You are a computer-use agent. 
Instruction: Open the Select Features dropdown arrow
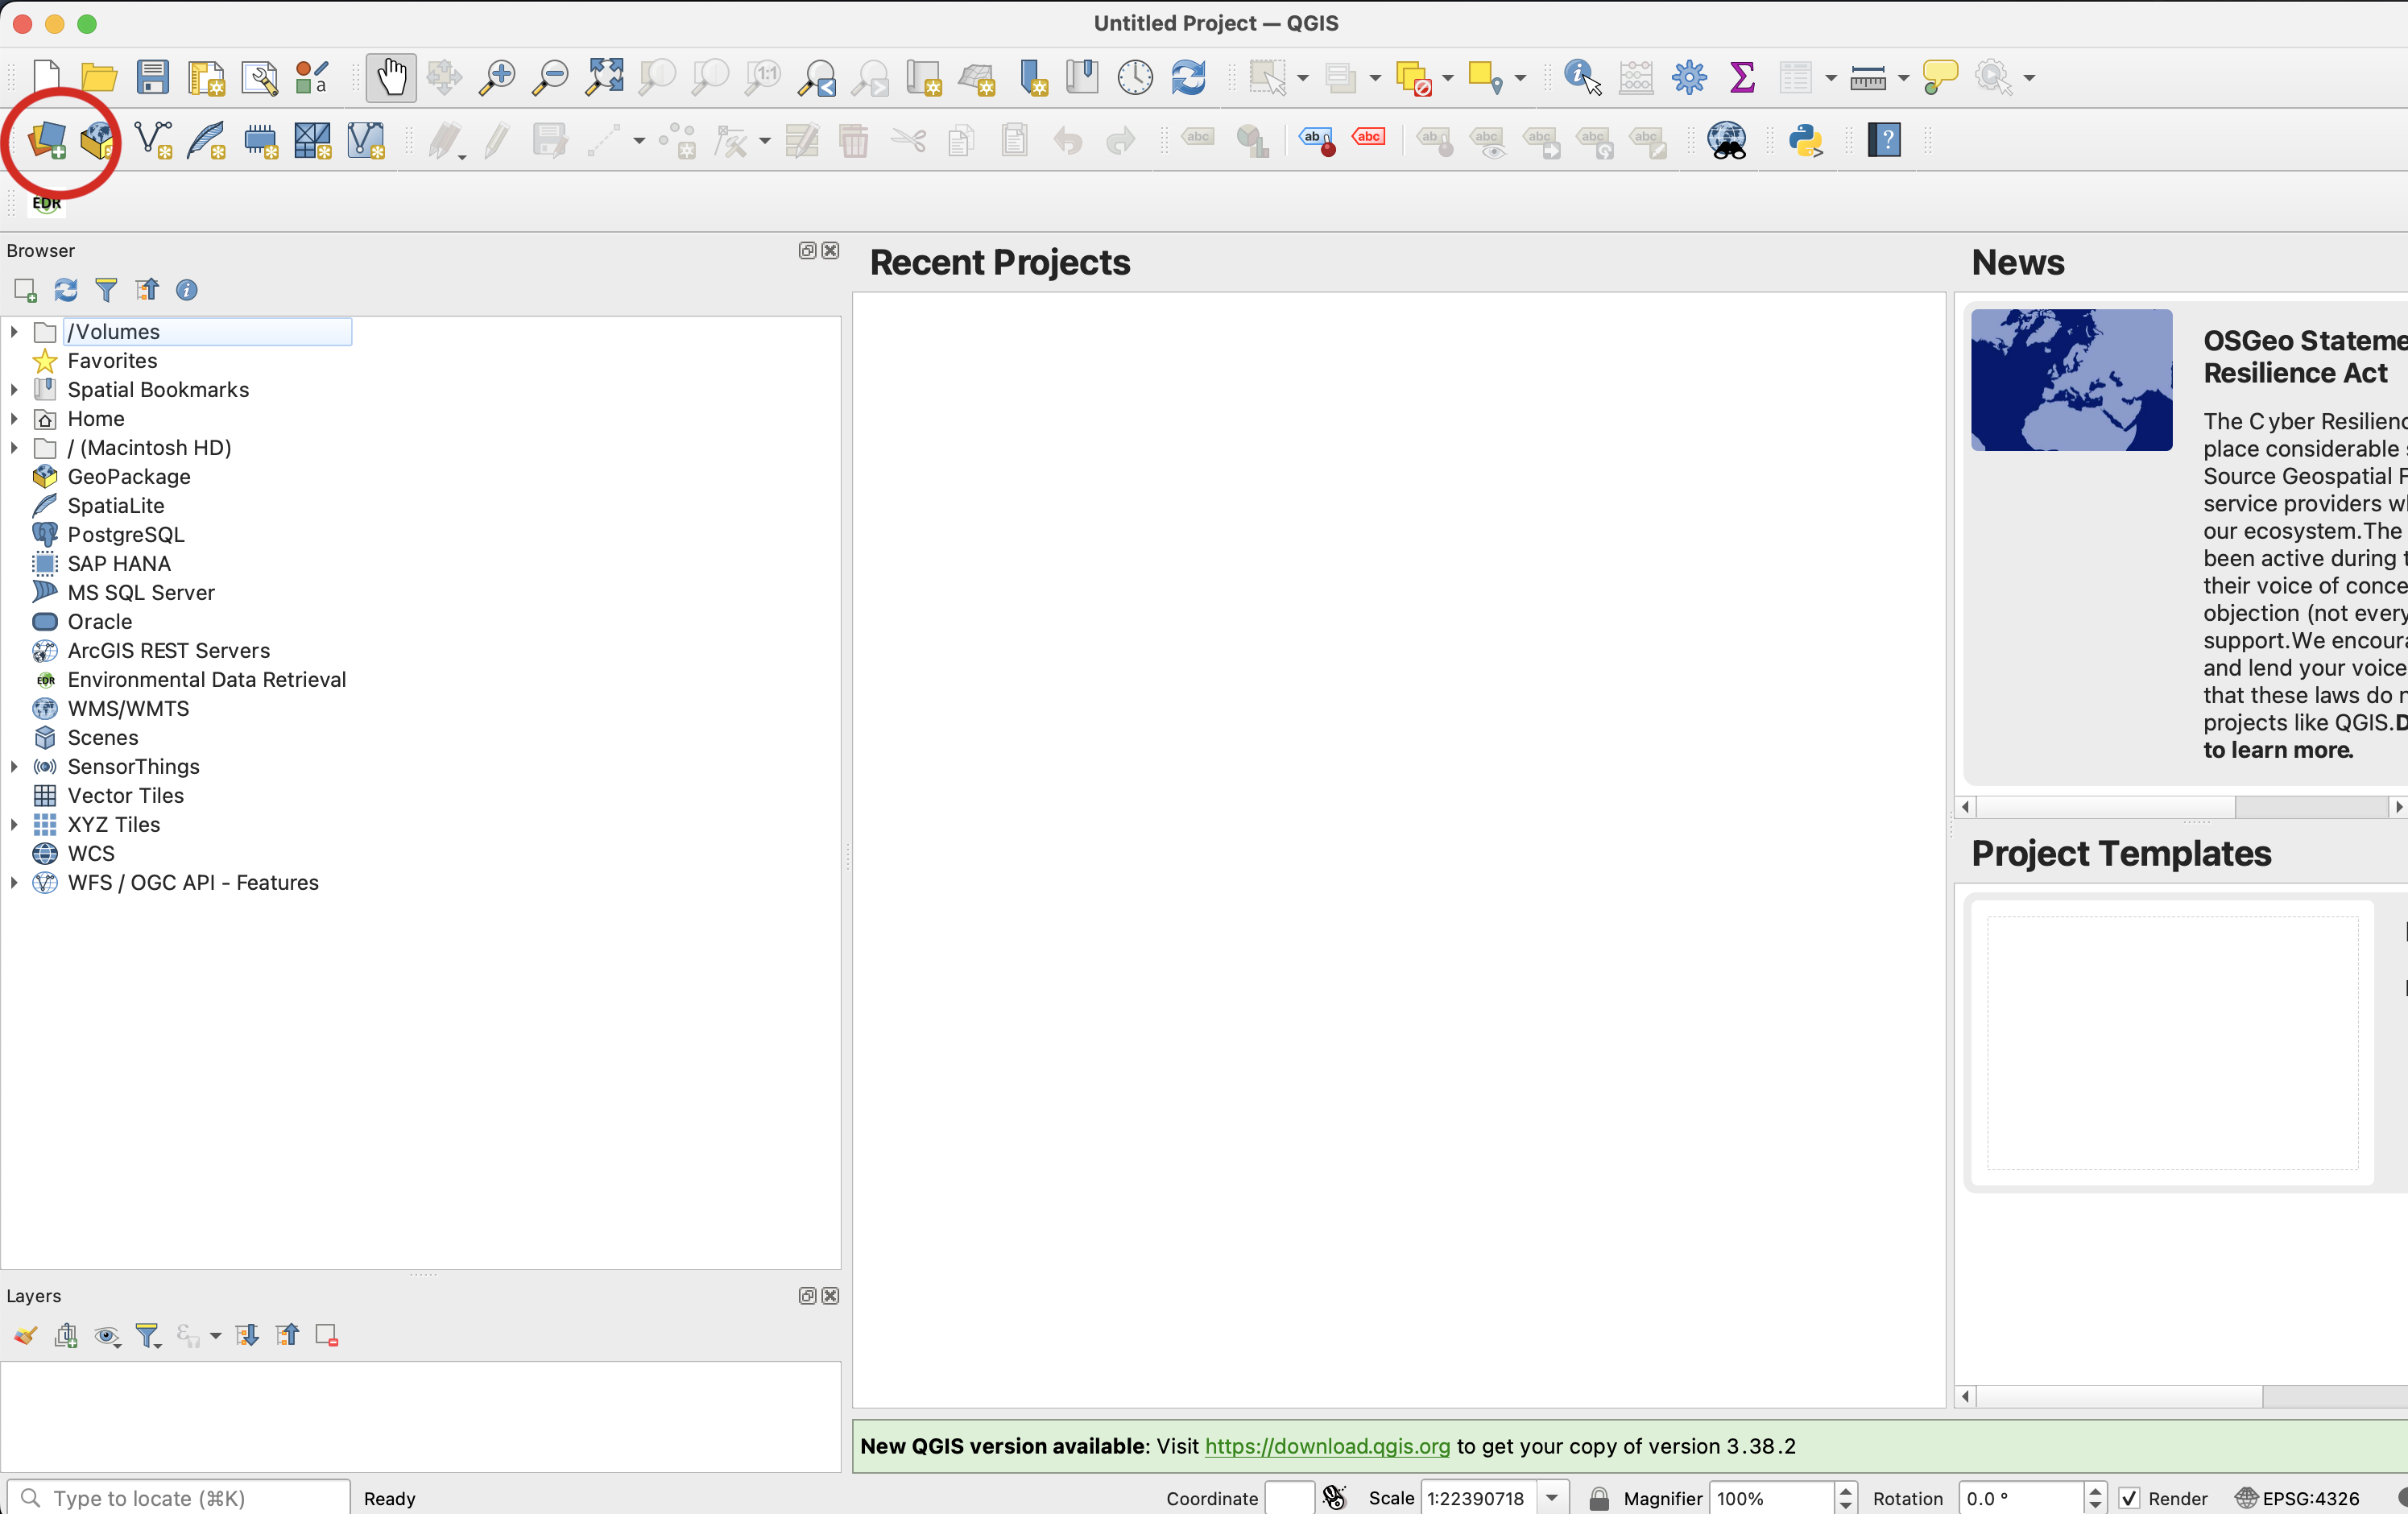[x=1302, y=78]
